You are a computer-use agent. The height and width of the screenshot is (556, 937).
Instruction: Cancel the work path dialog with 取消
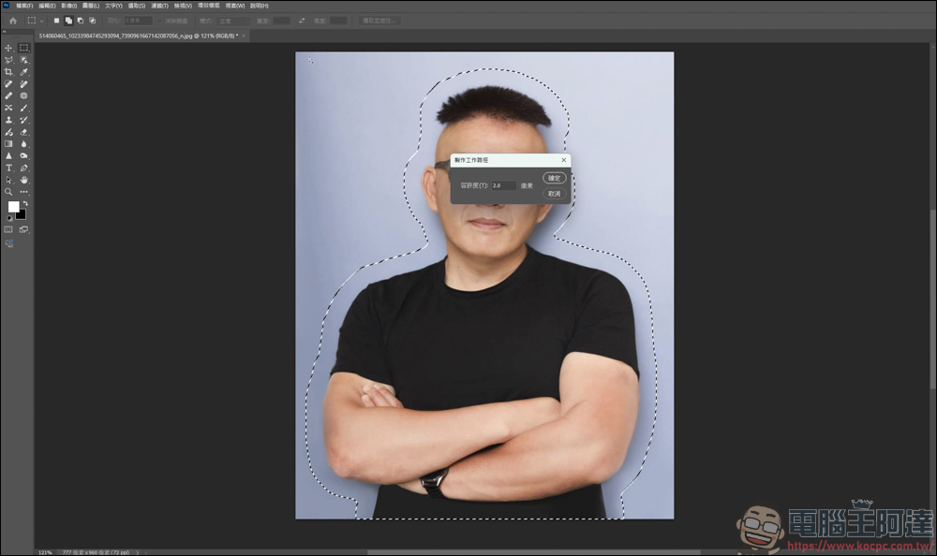(554, 194)
